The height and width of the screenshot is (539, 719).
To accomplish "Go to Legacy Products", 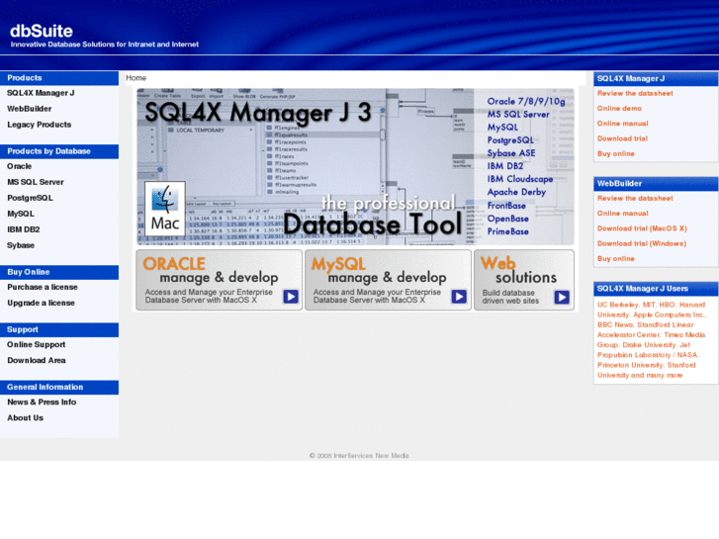I will click(x=39, y=125).
